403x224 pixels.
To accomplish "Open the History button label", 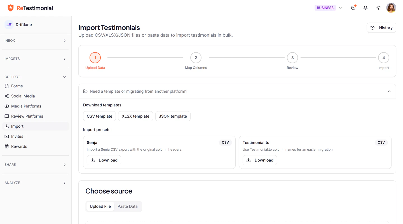I will pyautogui.click(x=386, y=28).
